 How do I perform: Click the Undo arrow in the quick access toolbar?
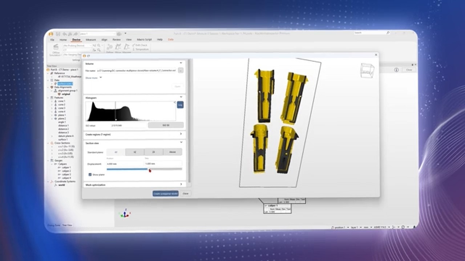[x=64, y=34]
